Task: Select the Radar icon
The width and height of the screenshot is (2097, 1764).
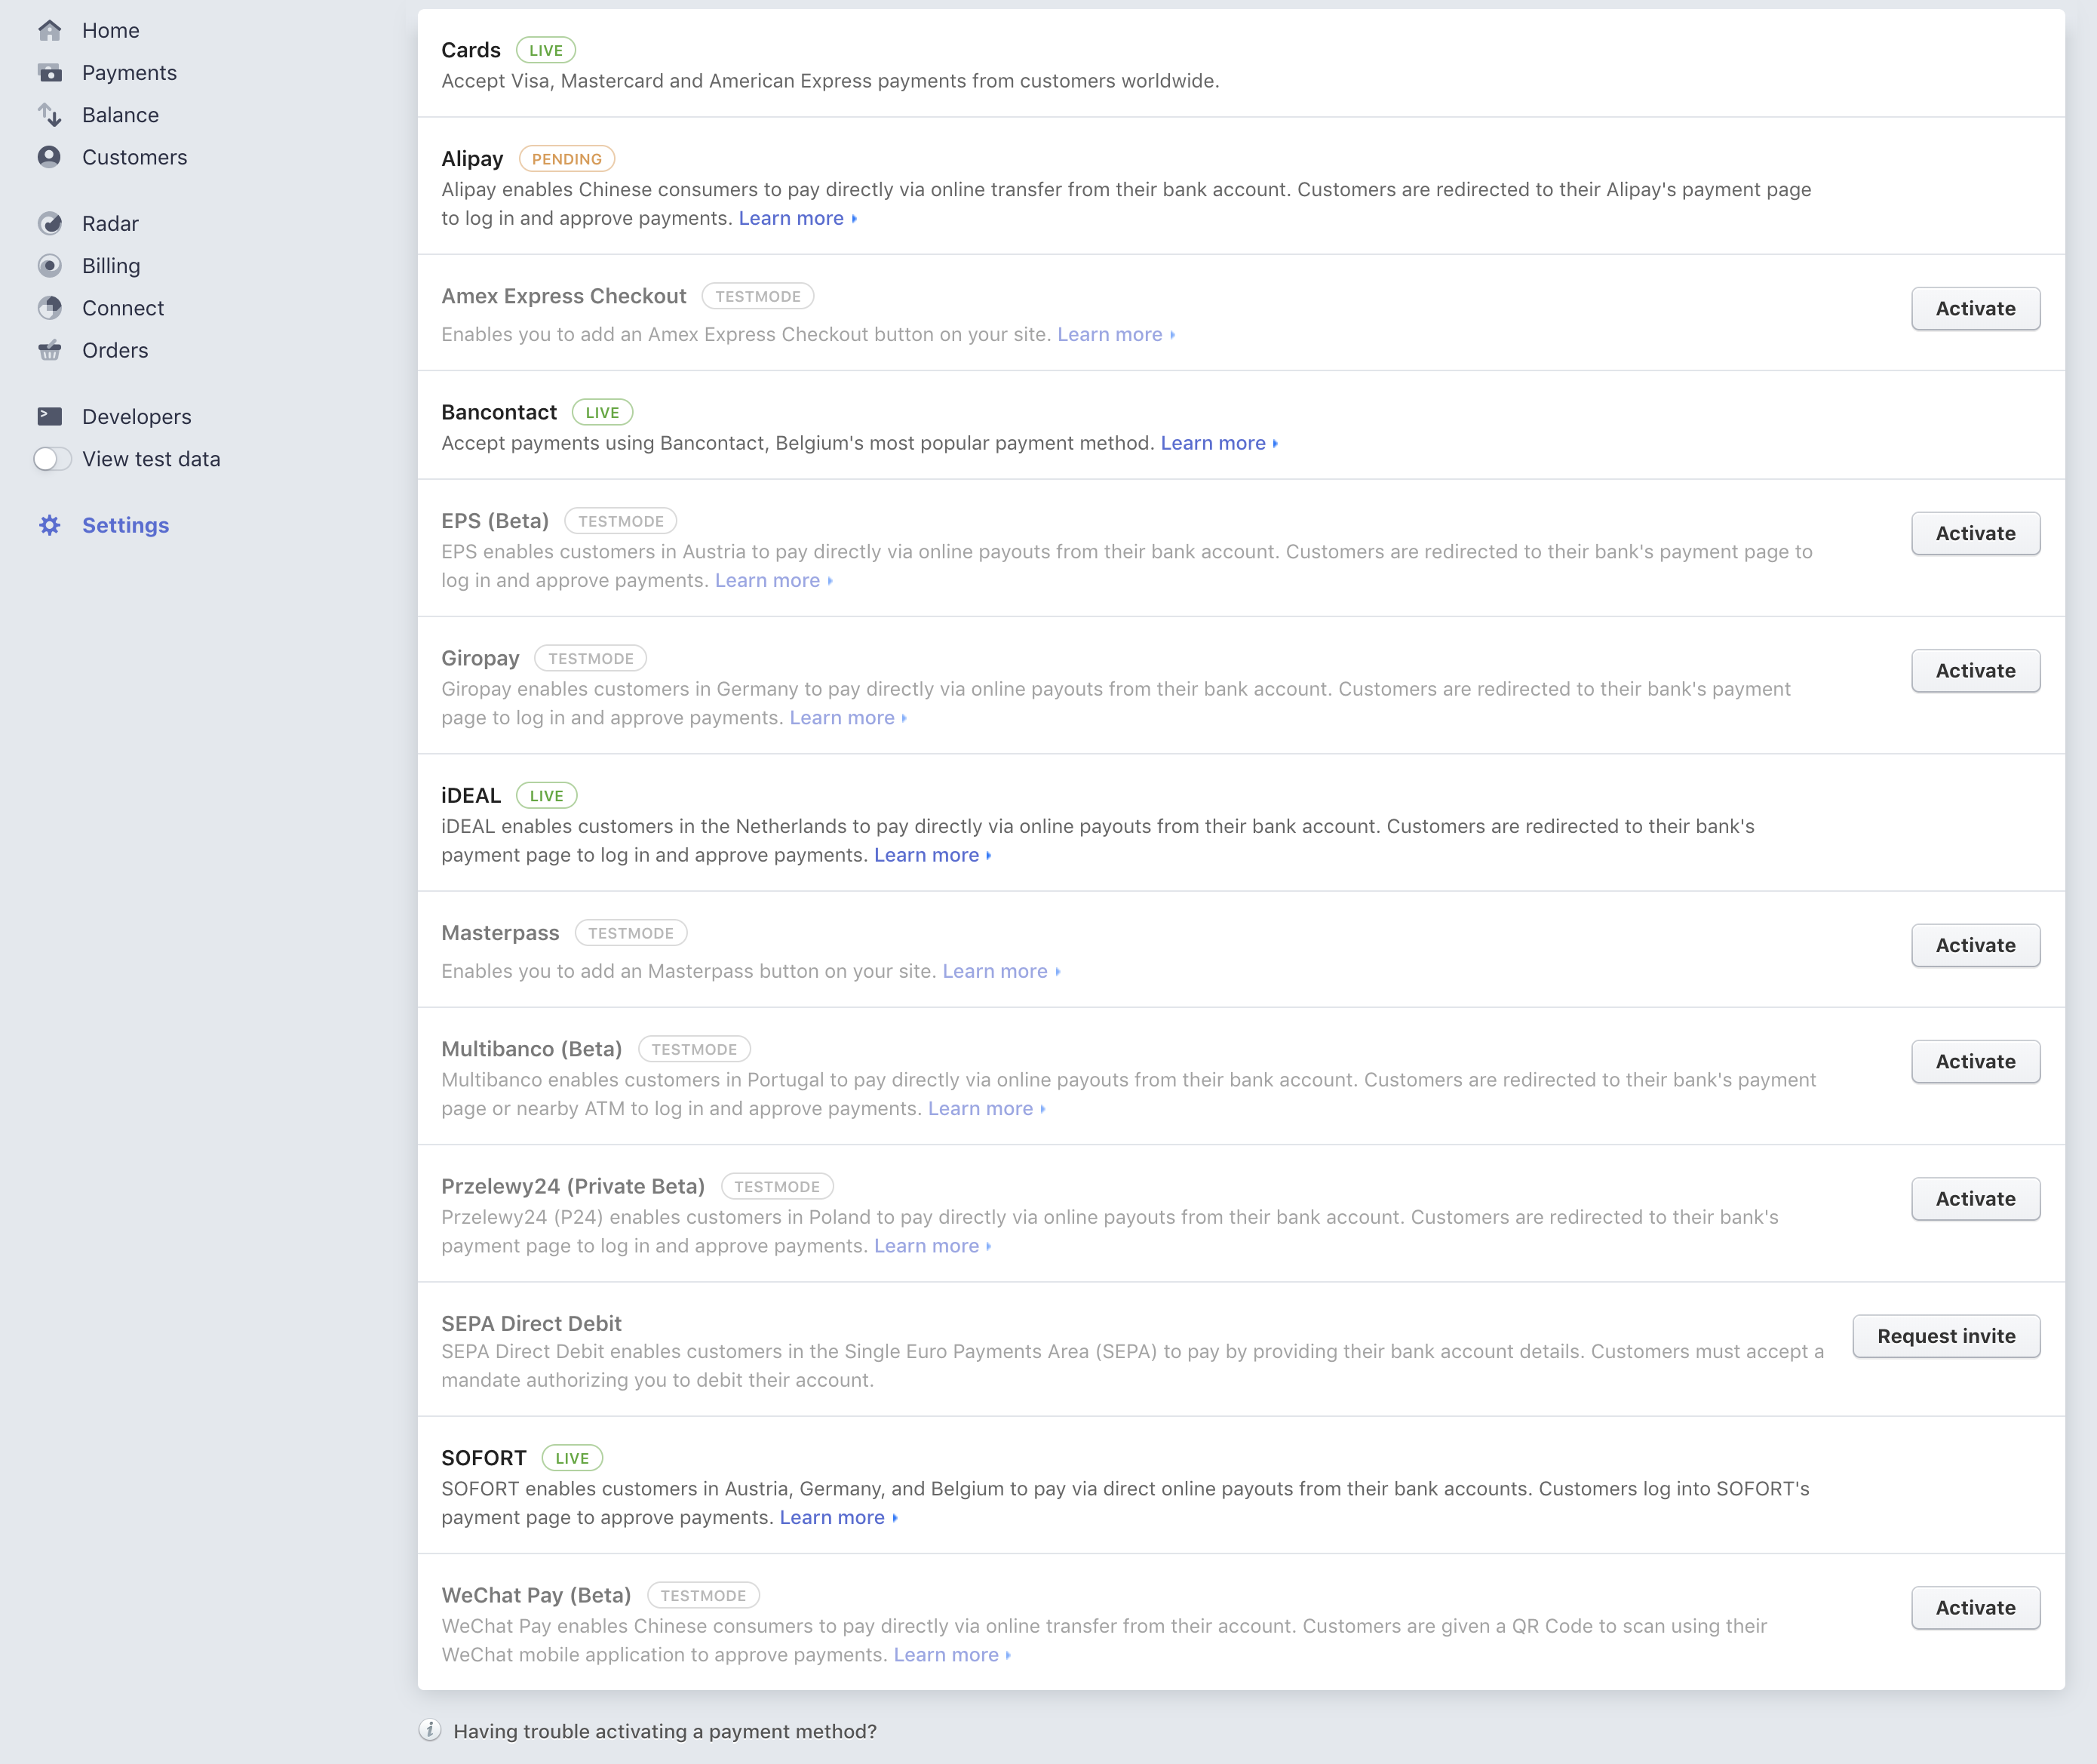Action: [50, 223]
